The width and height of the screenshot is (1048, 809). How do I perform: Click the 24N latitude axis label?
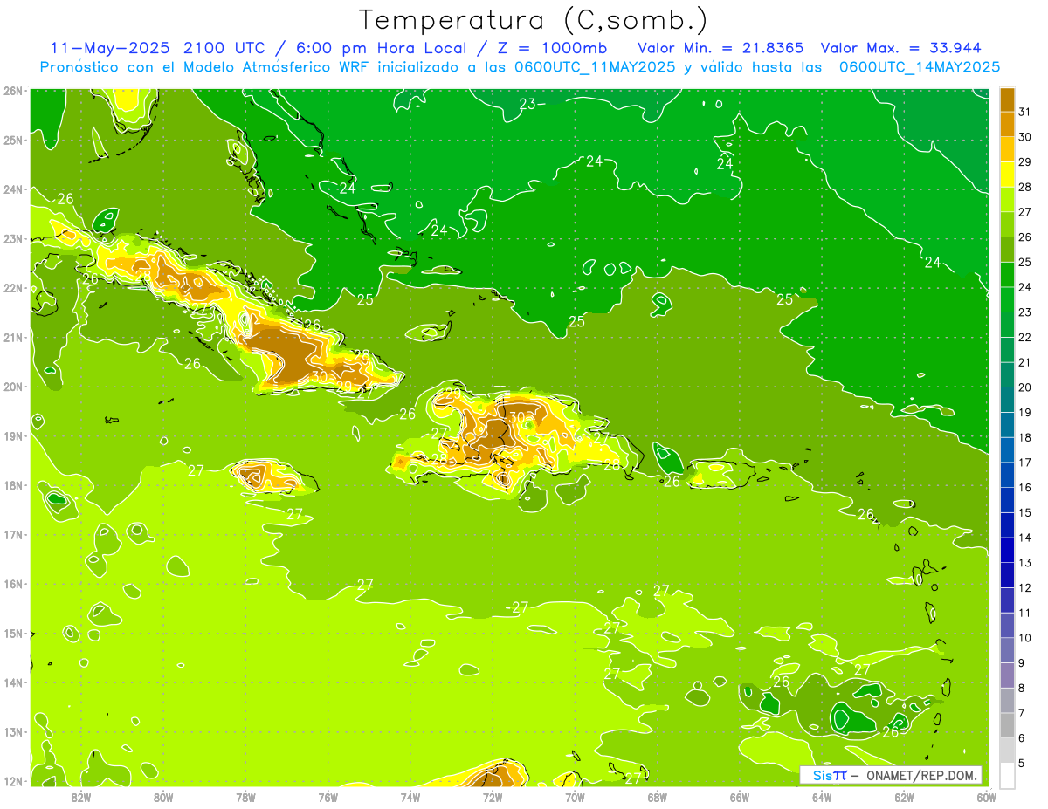(13, 189)
